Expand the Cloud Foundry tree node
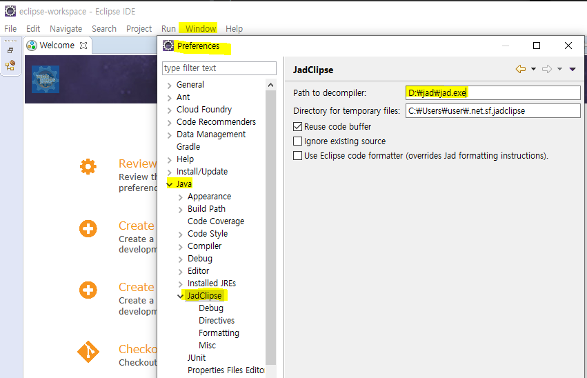The image size is (587, 378). click(x=169, y=110)
